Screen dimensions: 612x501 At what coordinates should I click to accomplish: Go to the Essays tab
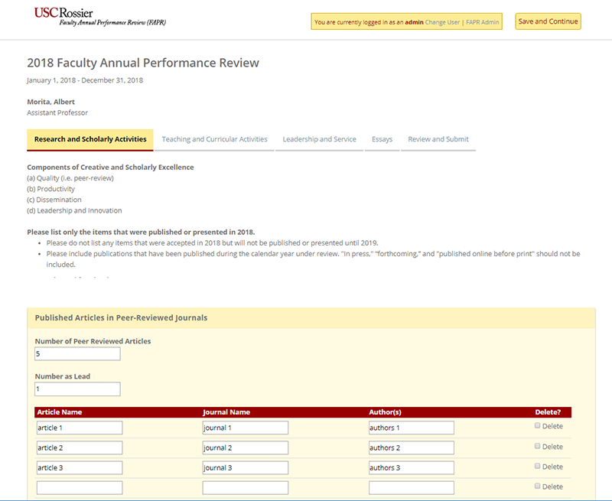pos(382,139)
